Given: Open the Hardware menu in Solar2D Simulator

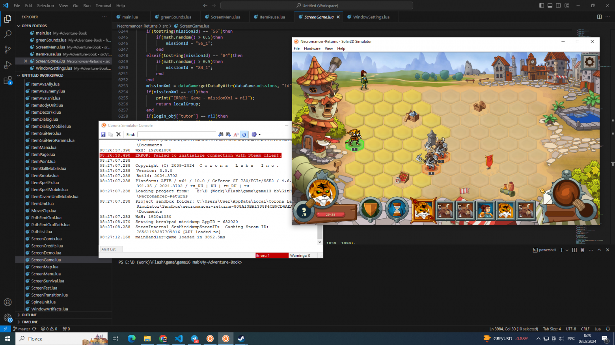Looking at the screenshot, I should tap(312, 49).
